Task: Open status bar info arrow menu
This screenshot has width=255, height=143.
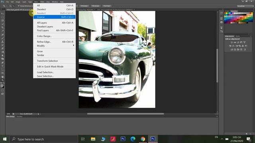Action: pos(39,114)
